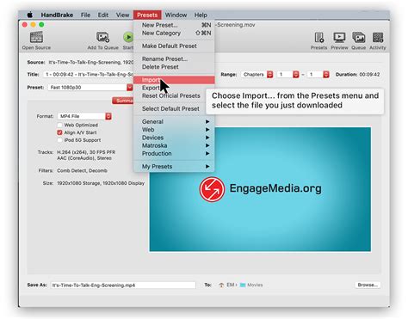408x319 pixels.
Task: Open the ending chapter dropdown
Action: tap(318, 75)
